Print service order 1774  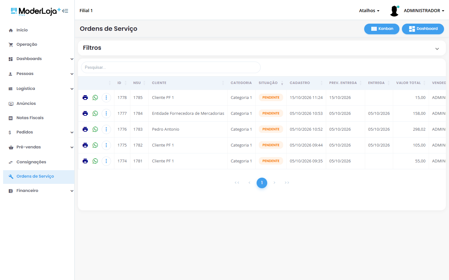pos(85,161)
